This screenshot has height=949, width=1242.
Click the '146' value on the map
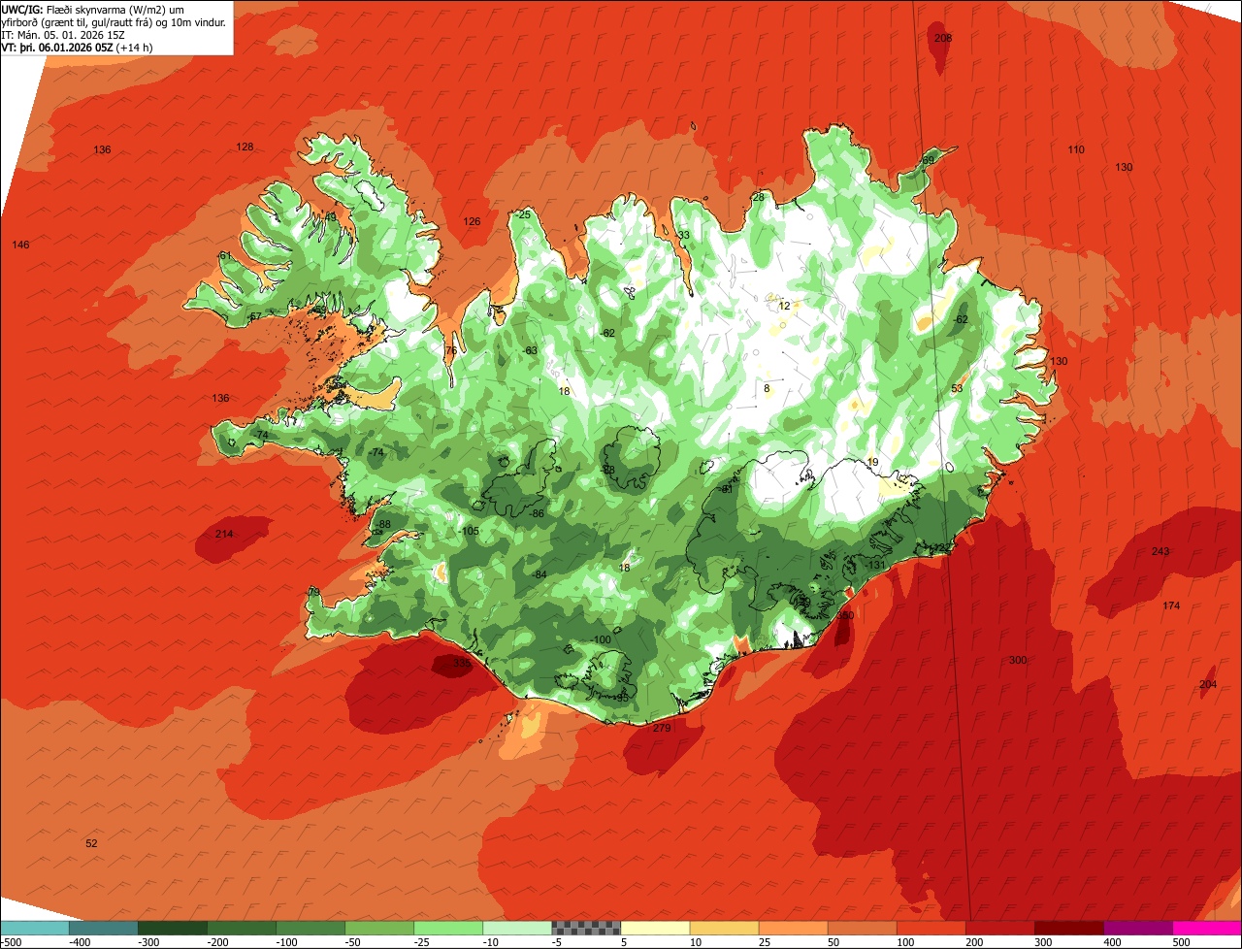coord(20,245)
